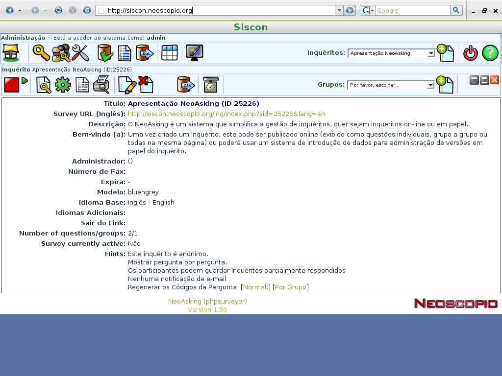Focus the Google search field
This screenshot has height=376, width=502.
point(412,11)
